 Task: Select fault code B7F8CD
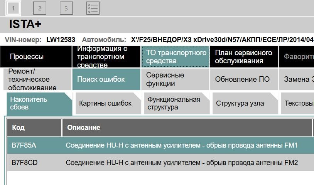(x=24, y=163)
